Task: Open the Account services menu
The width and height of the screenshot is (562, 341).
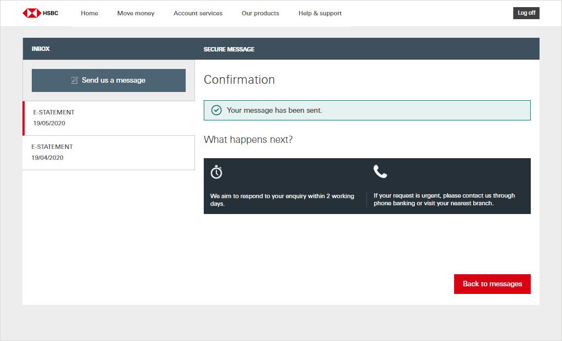Action: [x=198, y=13]
